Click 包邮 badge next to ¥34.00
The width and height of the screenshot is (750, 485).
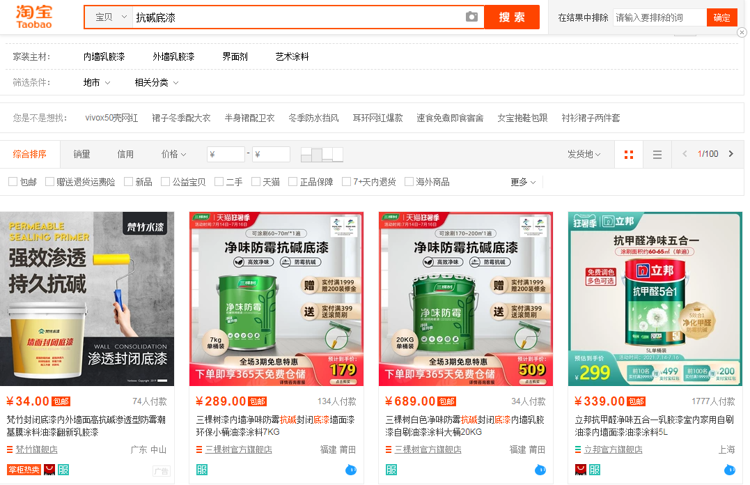pyautogui.click(x=61, y=401)
